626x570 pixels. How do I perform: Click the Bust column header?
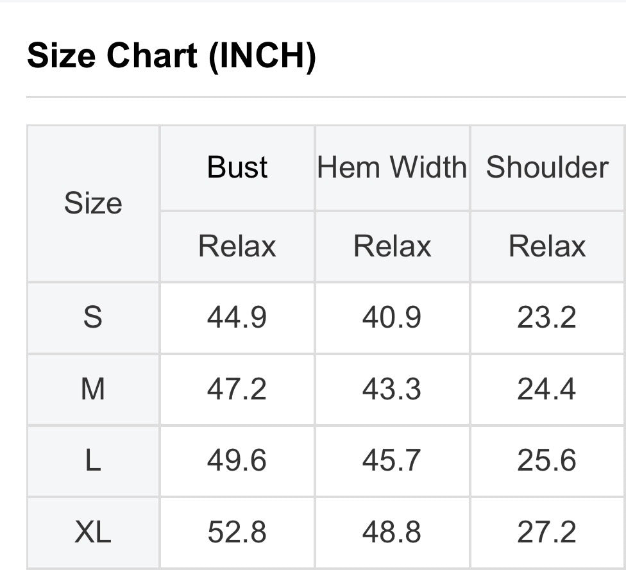(x=237, y=167)
